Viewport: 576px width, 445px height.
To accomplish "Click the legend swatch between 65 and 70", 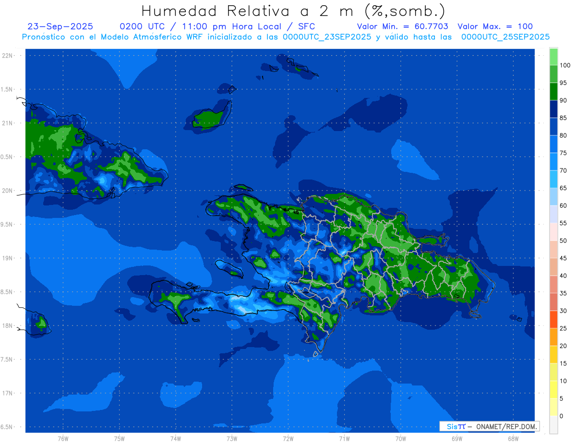I will click(x=553, y=179).
